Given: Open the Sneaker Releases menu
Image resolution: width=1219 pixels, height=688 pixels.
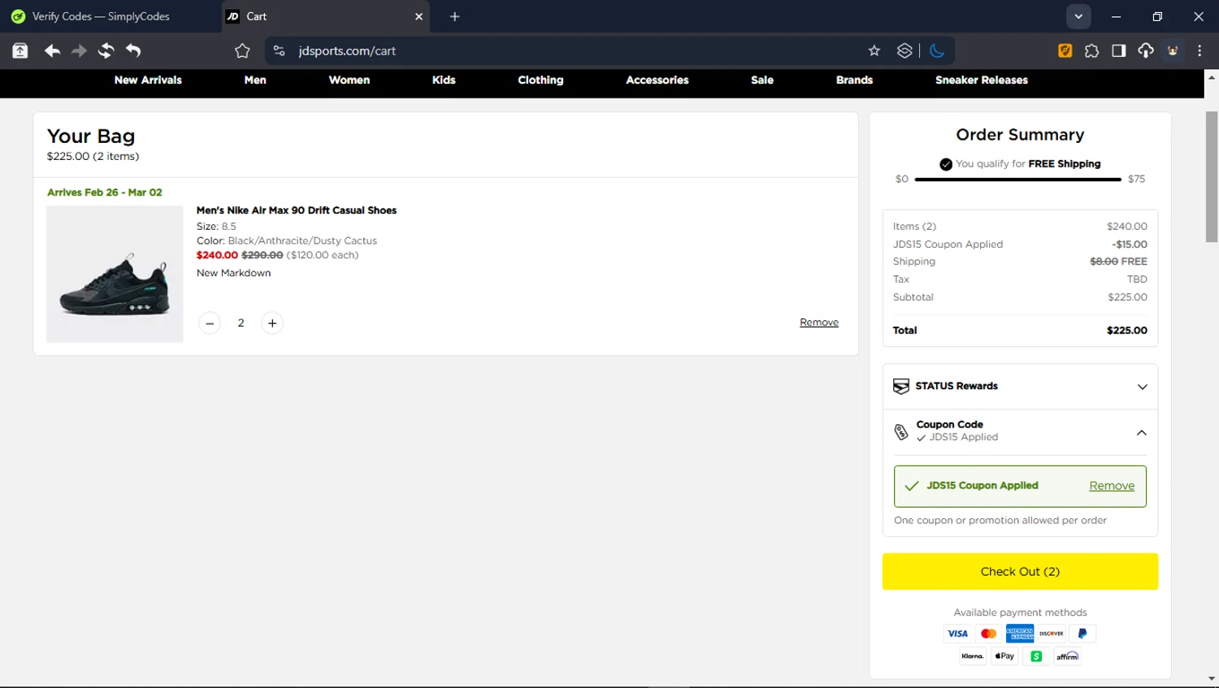Looking at the screenshot, I should point(982,80).
